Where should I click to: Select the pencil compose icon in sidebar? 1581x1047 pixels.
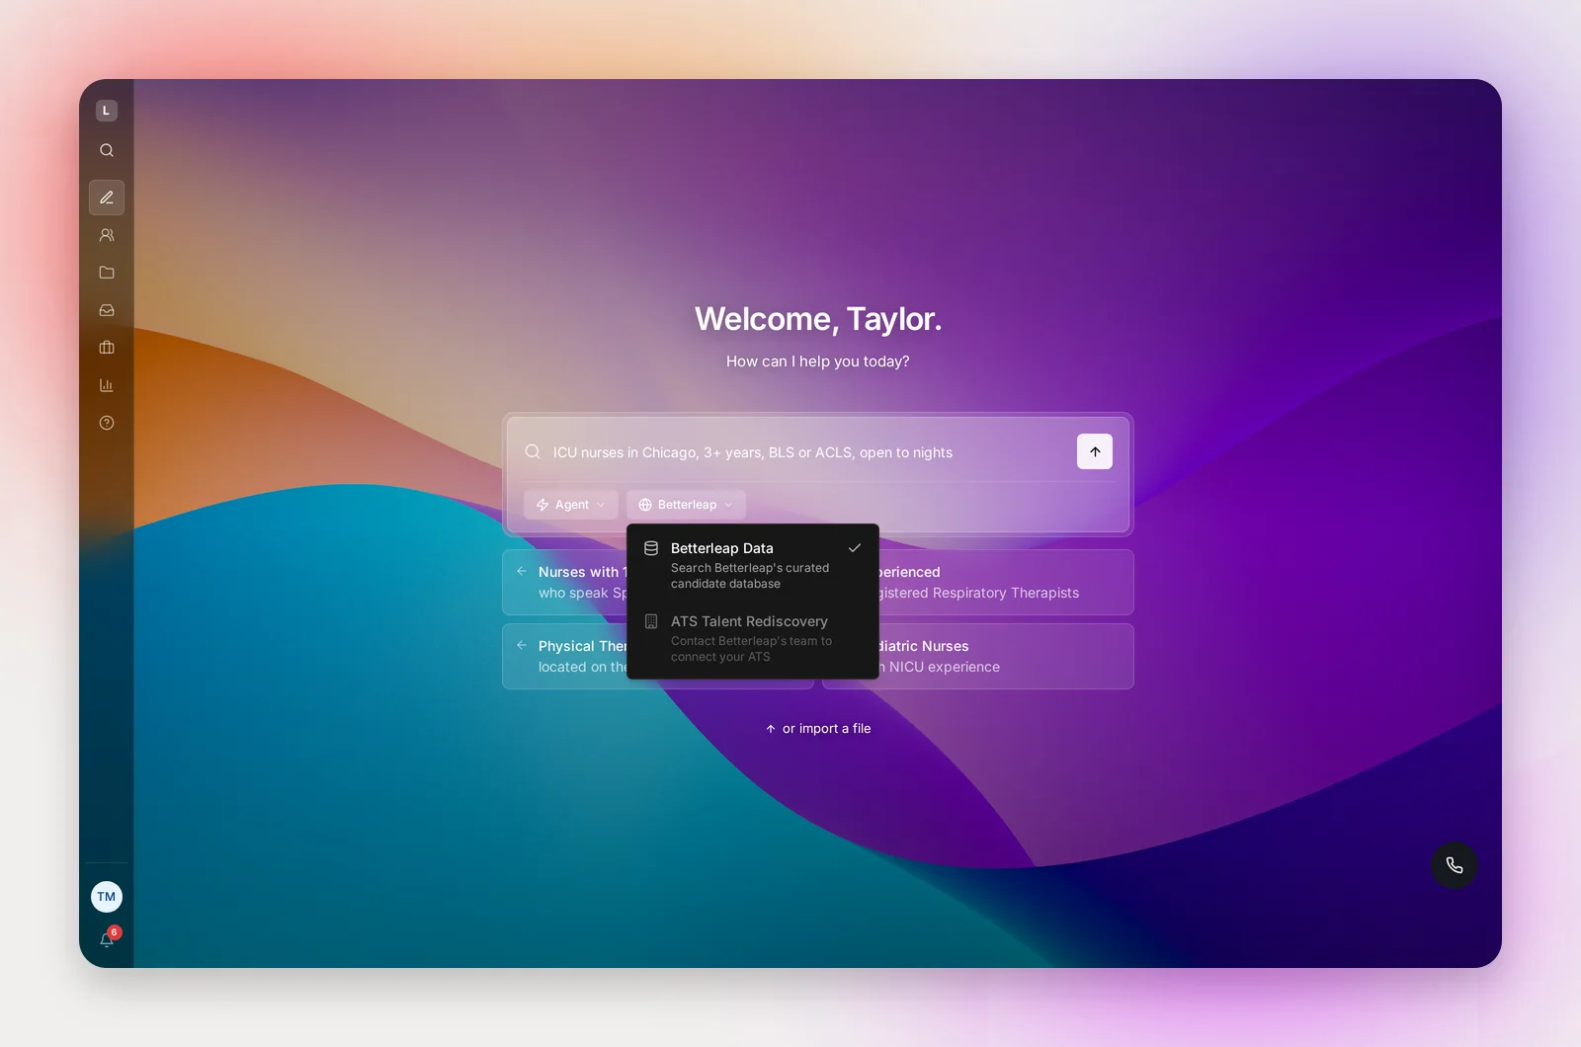point(107,198)
